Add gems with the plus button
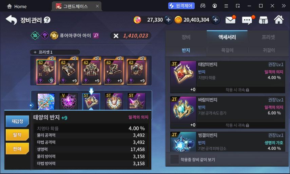 pyautogui.click(x=168, y=20)
